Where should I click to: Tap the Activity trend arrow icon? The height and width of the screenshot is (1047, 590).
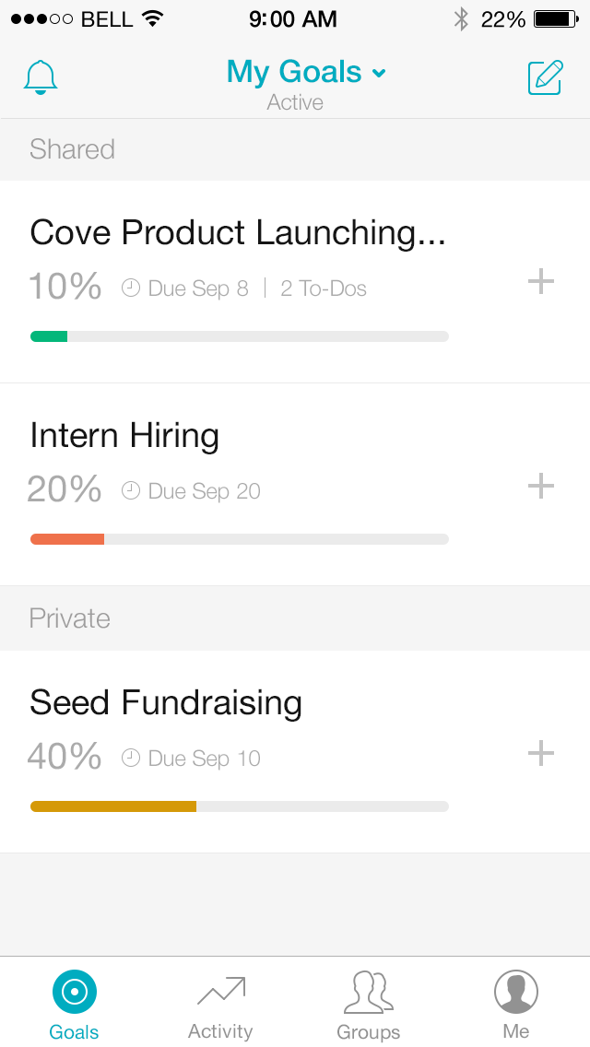[x=220, y=992]
